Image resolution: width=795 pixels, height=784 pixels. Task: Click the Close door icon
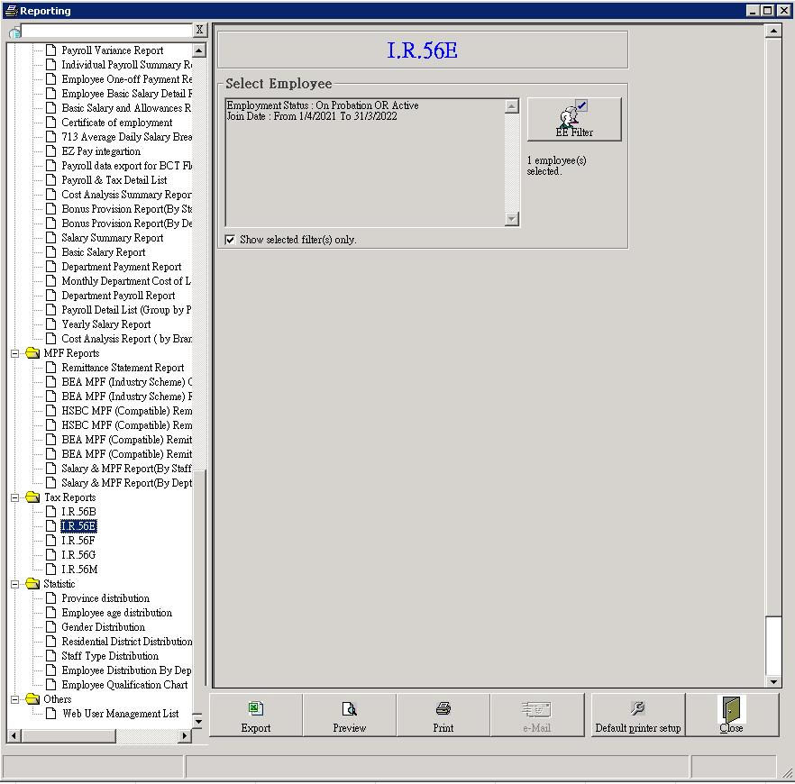[731, 709]
